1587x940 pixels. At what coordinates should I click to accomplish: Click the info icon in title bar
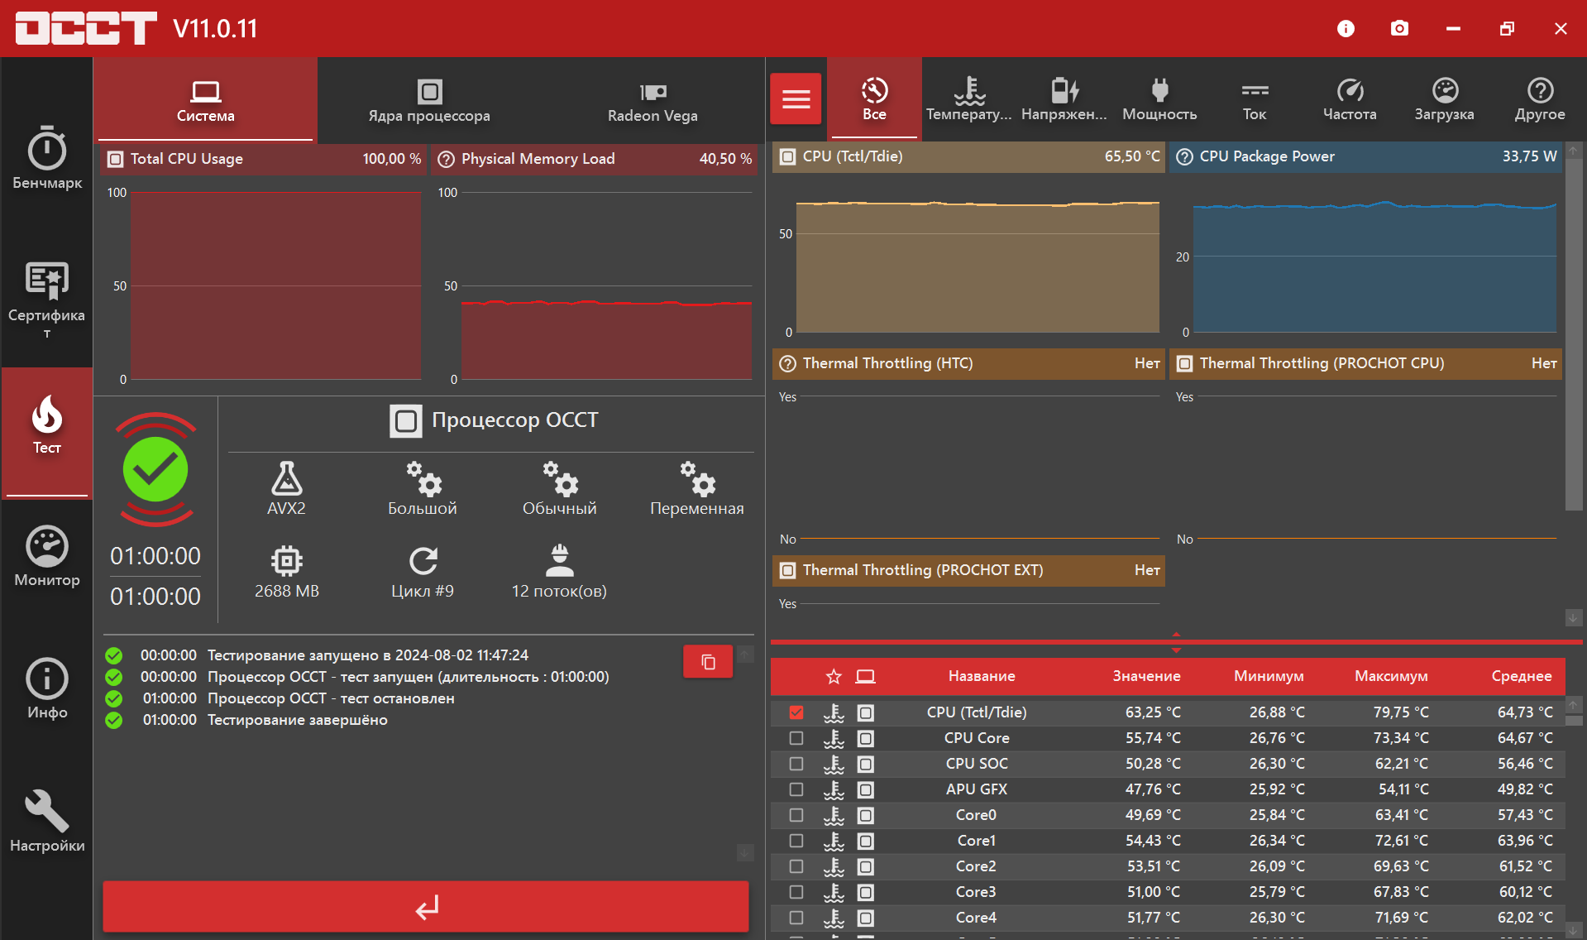(x=1346, y=29)
